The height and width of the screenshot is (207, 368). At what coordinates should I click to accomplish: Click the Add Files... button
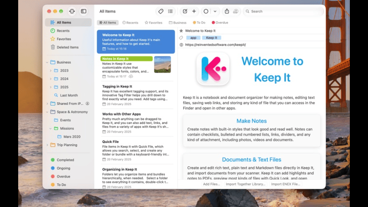(x=211, y=184)
